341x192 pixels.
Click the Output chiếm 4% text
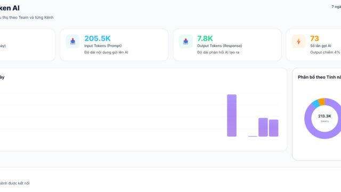(x=325, y=52)
